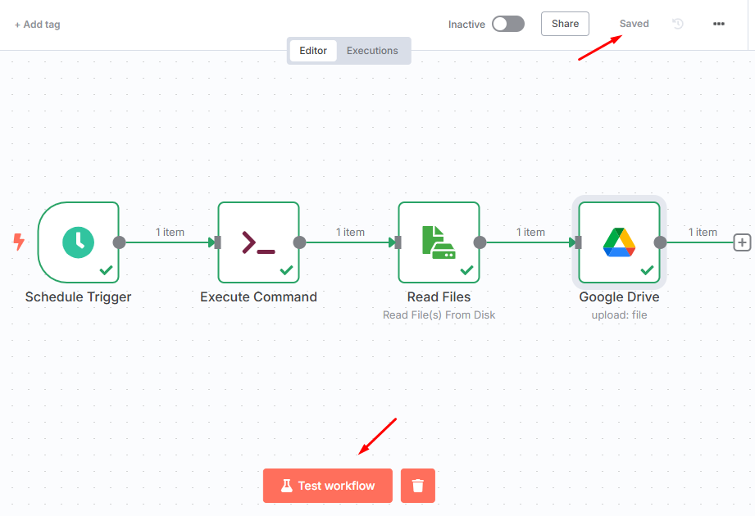
Task: Switch to the Editor tab
Action: click(x=313, y=51)
